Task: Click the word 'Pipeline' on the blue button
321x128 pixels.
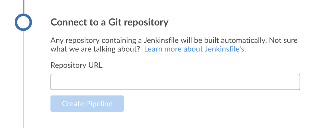Action: coord(99,104)
